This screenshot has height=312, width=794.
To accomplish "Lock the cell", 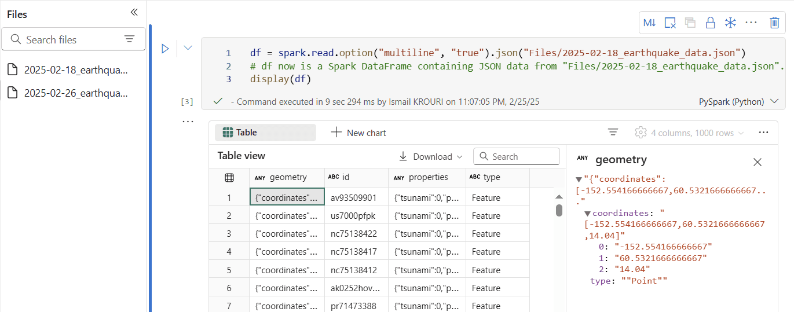I will pos(710,23).
